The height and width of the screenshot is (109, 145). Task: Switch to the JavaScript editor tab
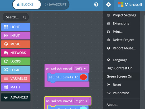click(x=55, y=4)
